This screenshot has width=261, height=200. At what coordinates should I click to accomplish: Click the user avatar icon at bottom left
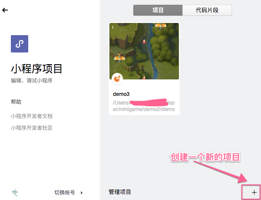pos(15,193)
